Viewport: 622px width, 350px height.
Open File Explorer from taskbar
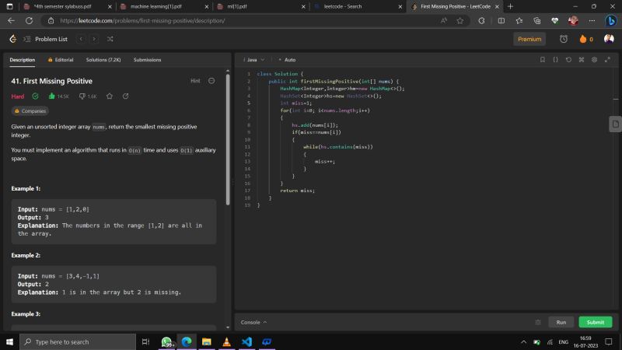206,341
